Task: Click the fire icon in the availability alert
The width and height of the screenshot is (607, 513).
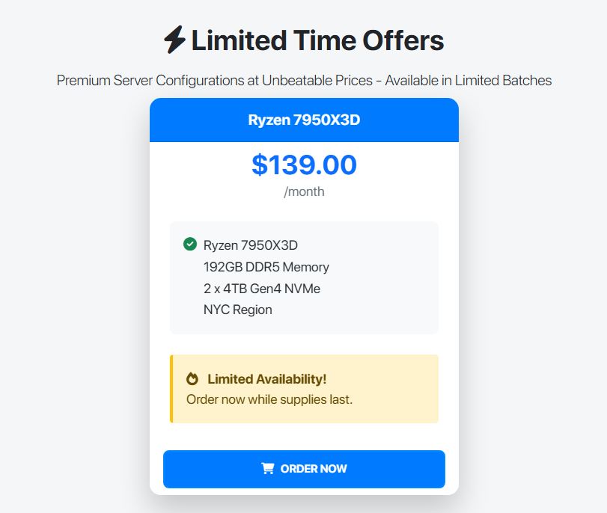Action: click(x=192, y=379)
